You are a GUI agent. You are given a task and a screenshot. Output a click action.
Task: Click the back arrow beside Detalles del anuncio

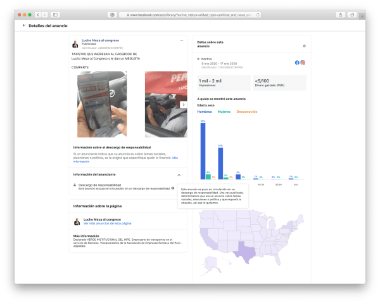[x=24, y=26]
